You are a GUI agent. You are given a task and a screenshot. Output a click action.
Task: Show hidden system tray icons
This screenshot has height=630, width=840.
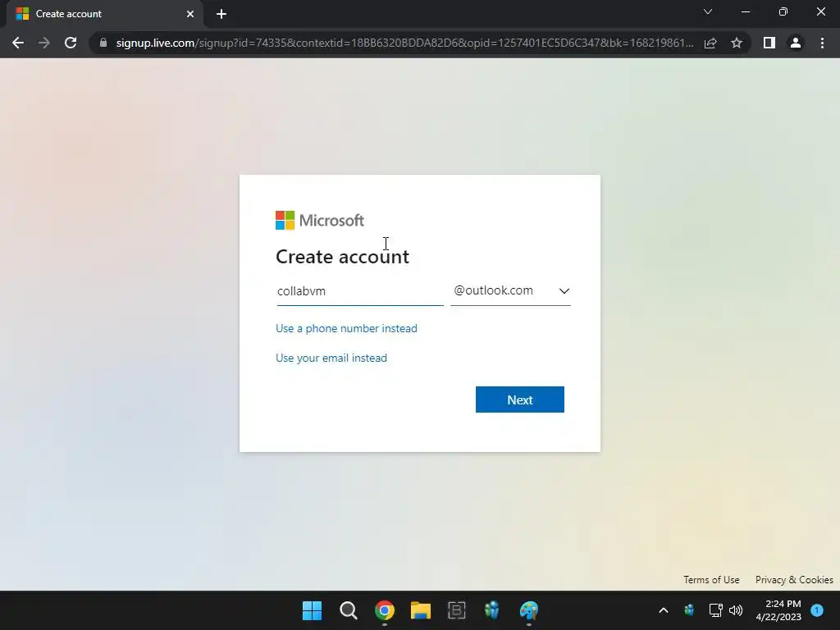click(663, 610)
